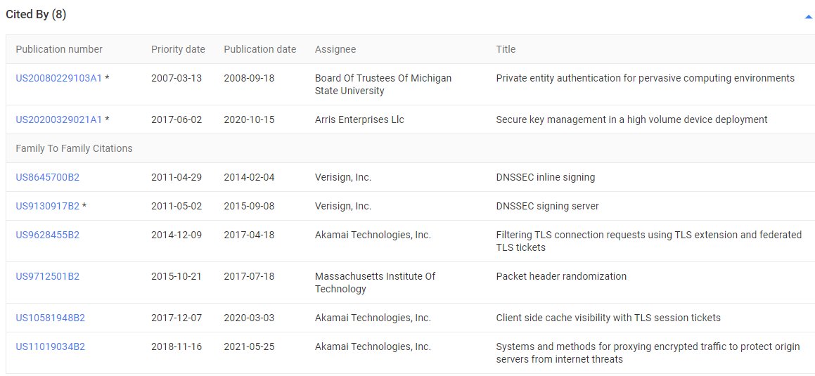Image resolution: width=815 pixels, height=376 pixels.
Task: Collapse the Cited By section arrow
Action: click(x=808, y=17)
